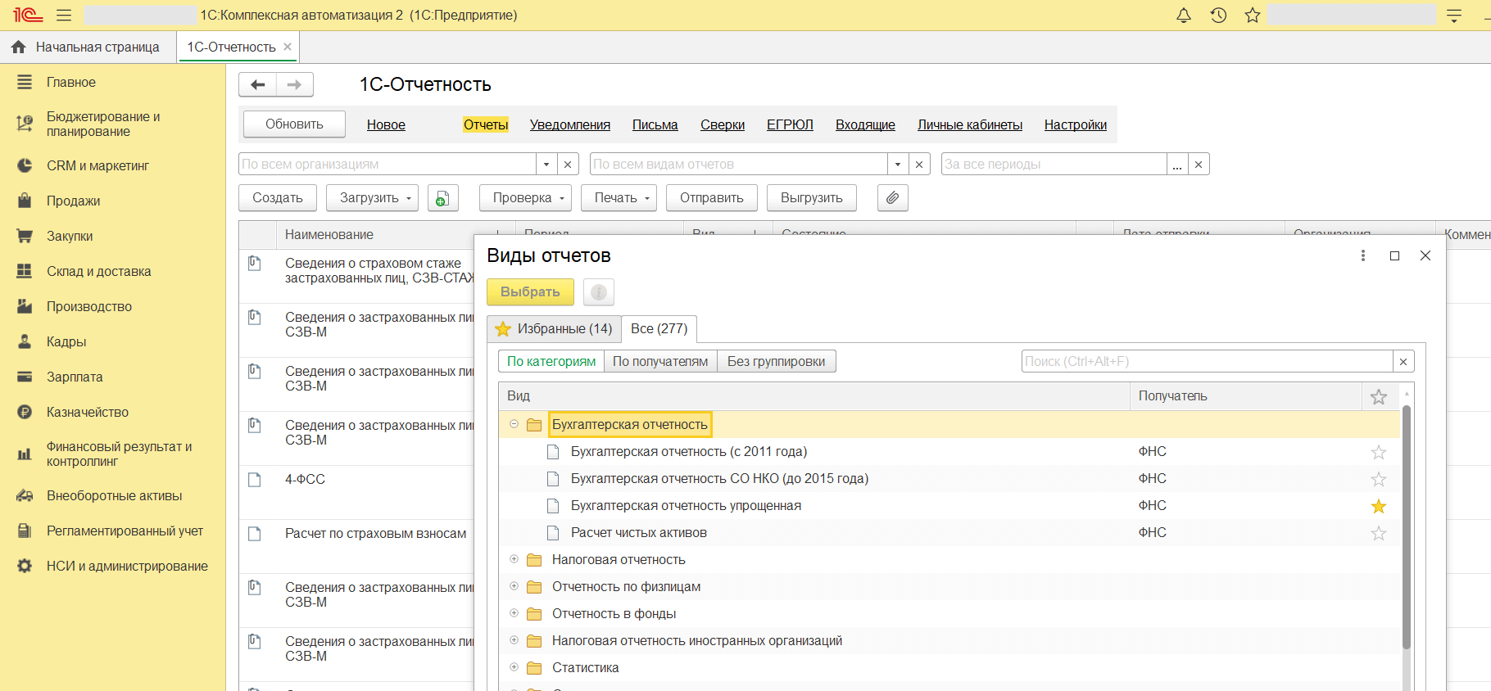This screenshot has width=1491, height=691.
Task: Open the Настройки link
Action: click(1076, 124)
